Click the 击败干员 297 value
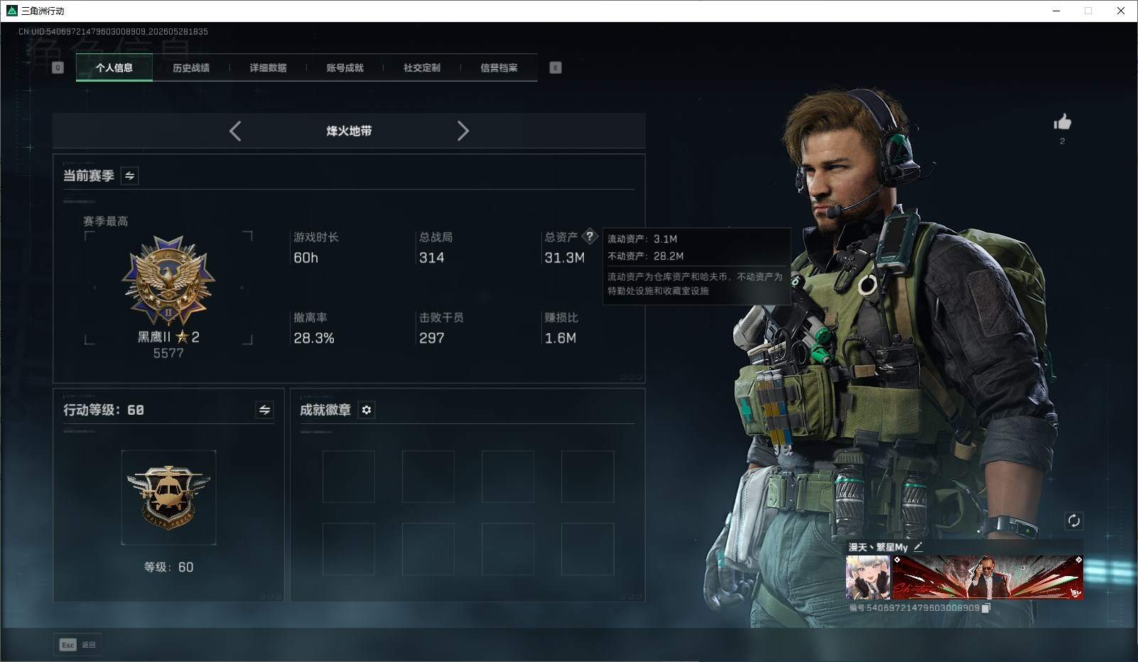The width and height of the screenshot is (1138, 662). click(x=431, y=338)
